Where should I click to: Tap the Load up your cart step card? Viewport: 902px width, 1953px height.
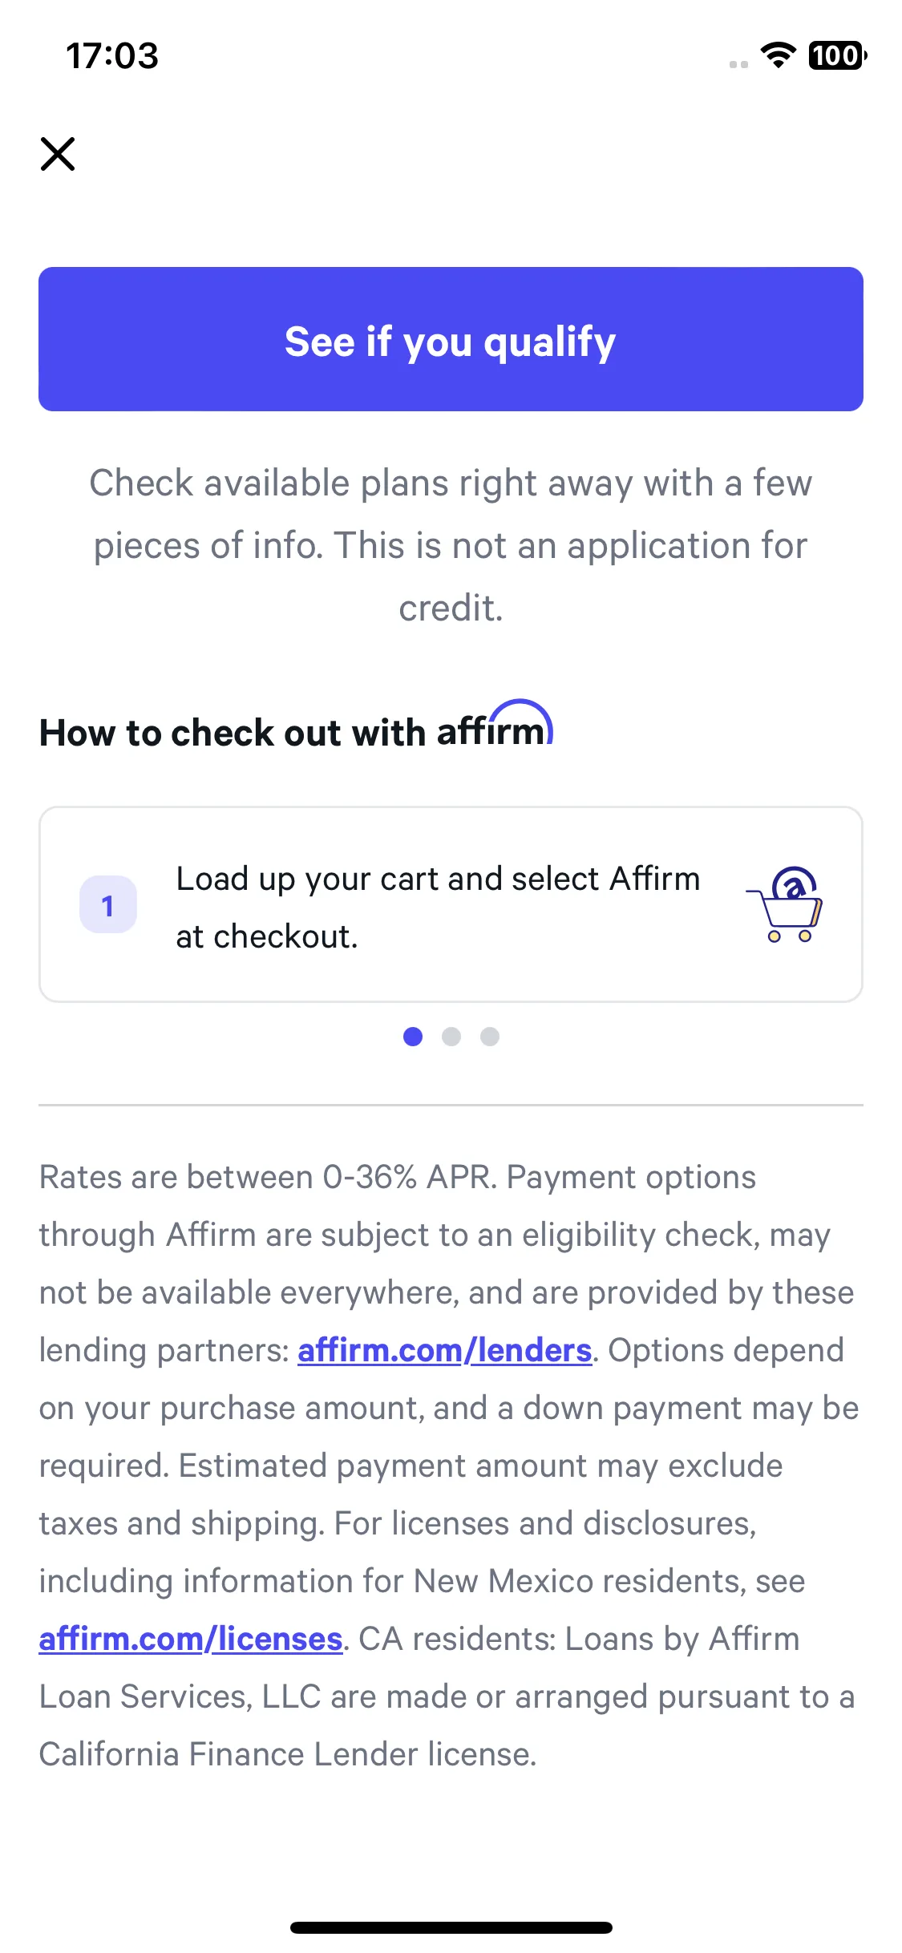click(x=451, y=904)
